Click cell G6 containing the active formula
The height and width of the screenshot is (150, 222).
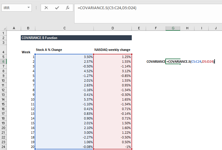tap(173, 62)
